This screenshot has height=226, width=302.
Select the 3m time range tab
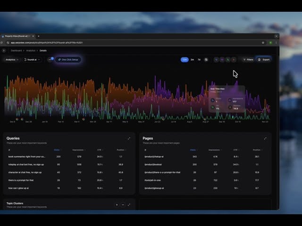click(192, 60)
